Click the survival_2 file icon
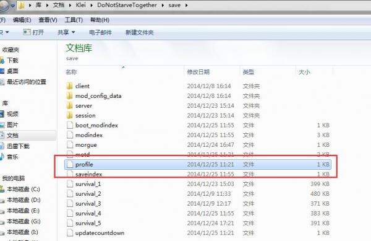371x241 pixels. pos(70,194)
